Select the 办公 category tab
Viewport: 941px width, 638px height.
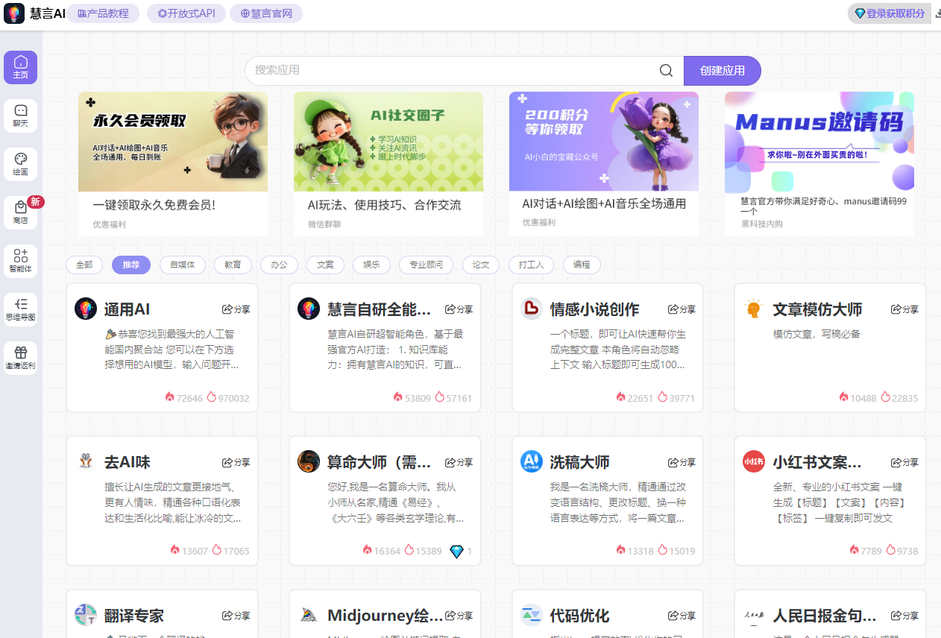[x=279, y=265]
